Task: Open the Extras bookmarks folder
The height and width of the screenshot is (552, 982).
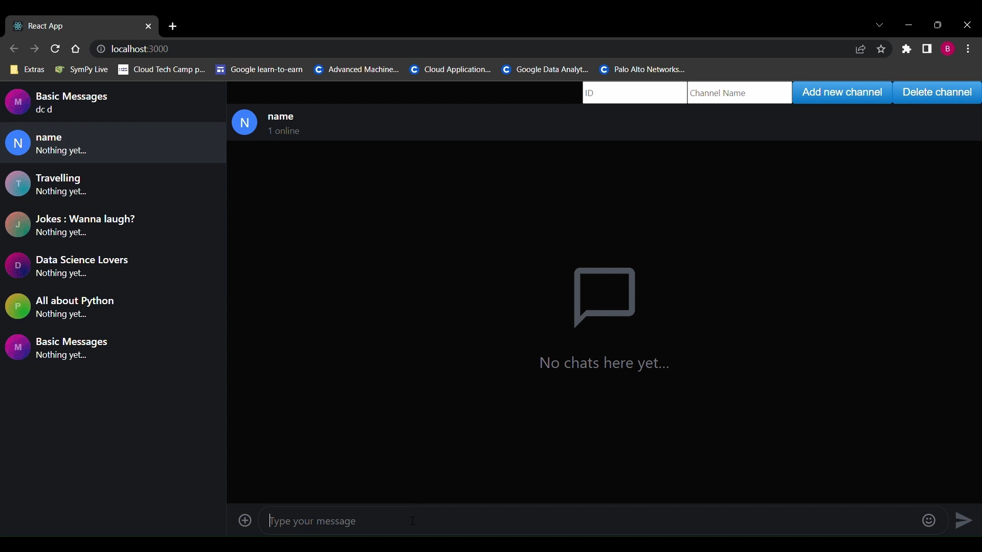Action: 28,70
